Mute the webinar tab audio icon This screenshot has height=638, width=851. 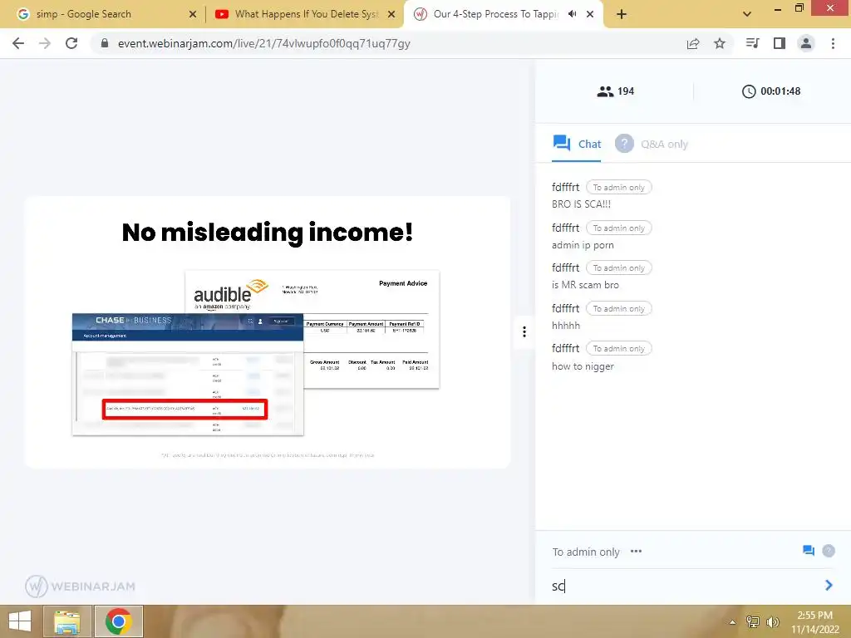click(572, 14)
